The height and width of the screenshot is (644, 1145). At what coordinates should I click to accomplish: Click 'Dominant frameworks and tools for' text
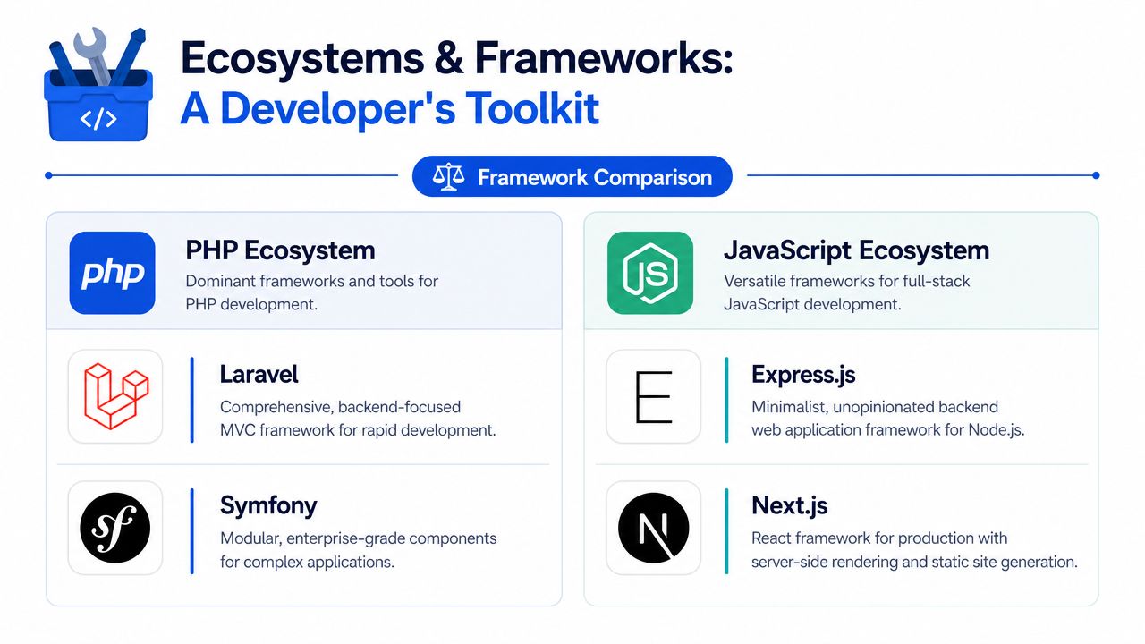[312, 281]
